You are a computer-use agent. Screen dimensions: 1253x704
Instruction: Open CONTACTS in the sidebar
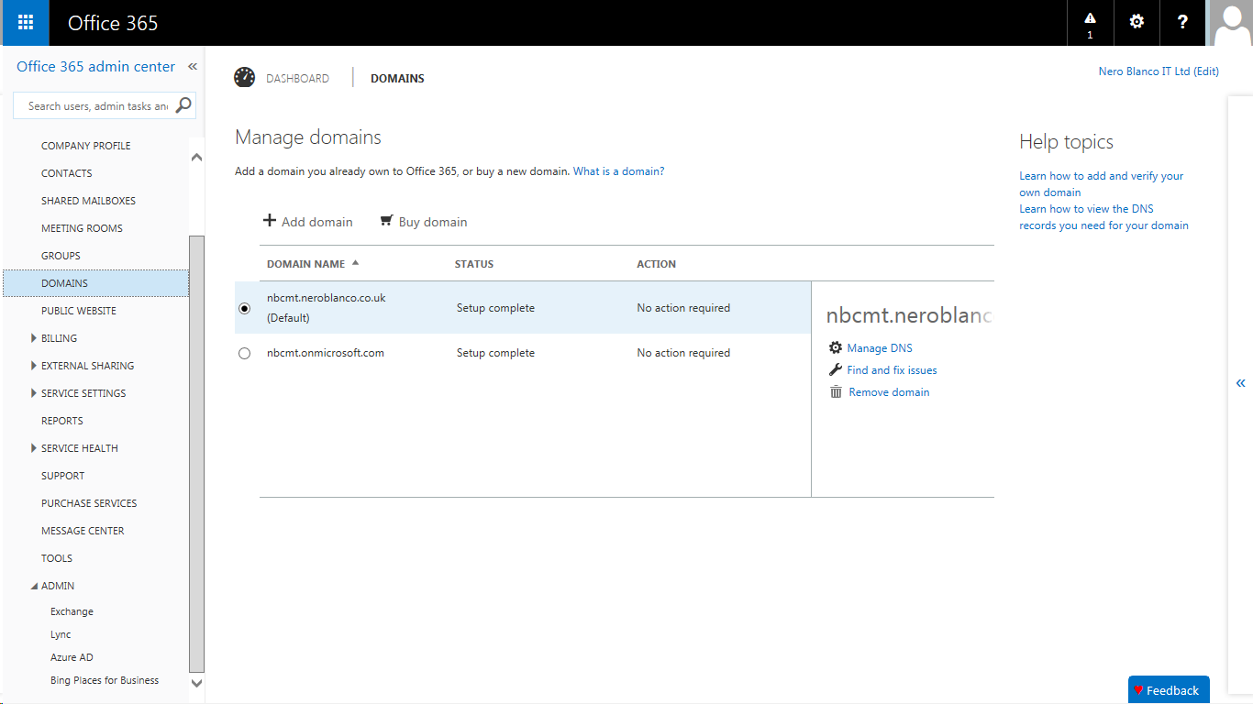67,173
